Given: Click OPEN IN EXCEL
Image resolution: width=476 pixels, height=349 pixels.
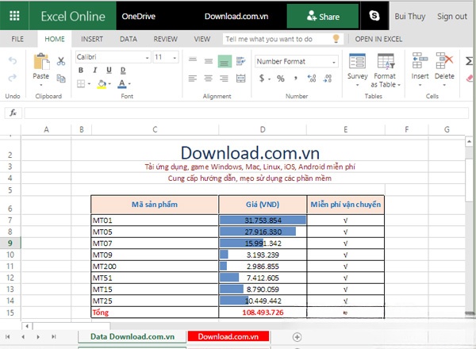Looking at the screenshot, I should pos(378,39).
